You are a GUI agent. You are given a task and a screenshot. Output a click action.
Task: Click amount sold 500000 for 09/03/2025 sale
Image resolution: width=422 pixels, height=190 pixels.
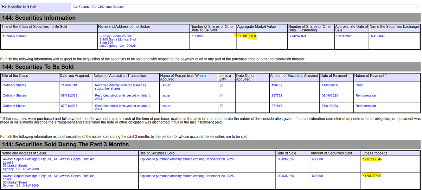(x=317, y=159)
